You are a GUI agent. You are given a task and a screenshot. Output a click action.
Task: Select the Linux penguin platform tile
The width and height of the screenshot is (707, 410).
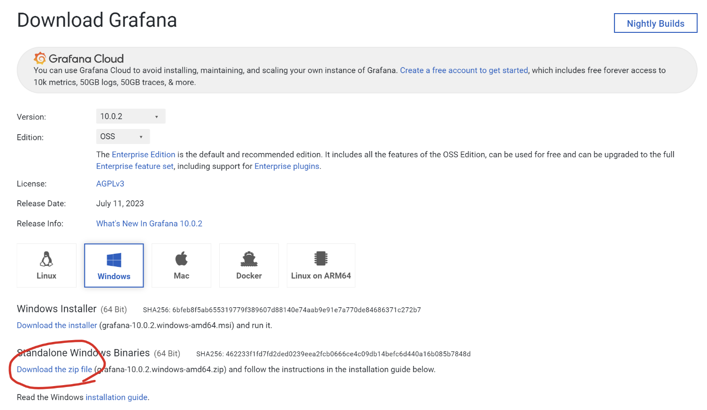46,266
